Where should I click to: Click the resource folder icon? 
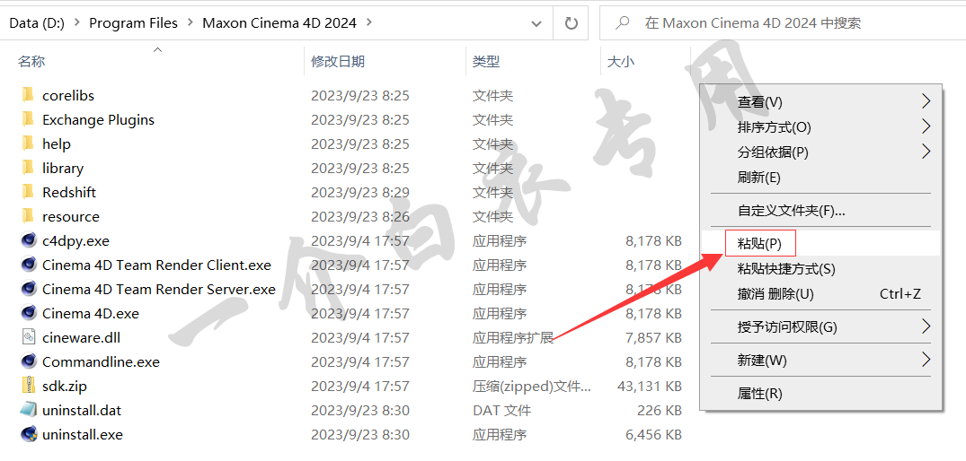[28, 216]
